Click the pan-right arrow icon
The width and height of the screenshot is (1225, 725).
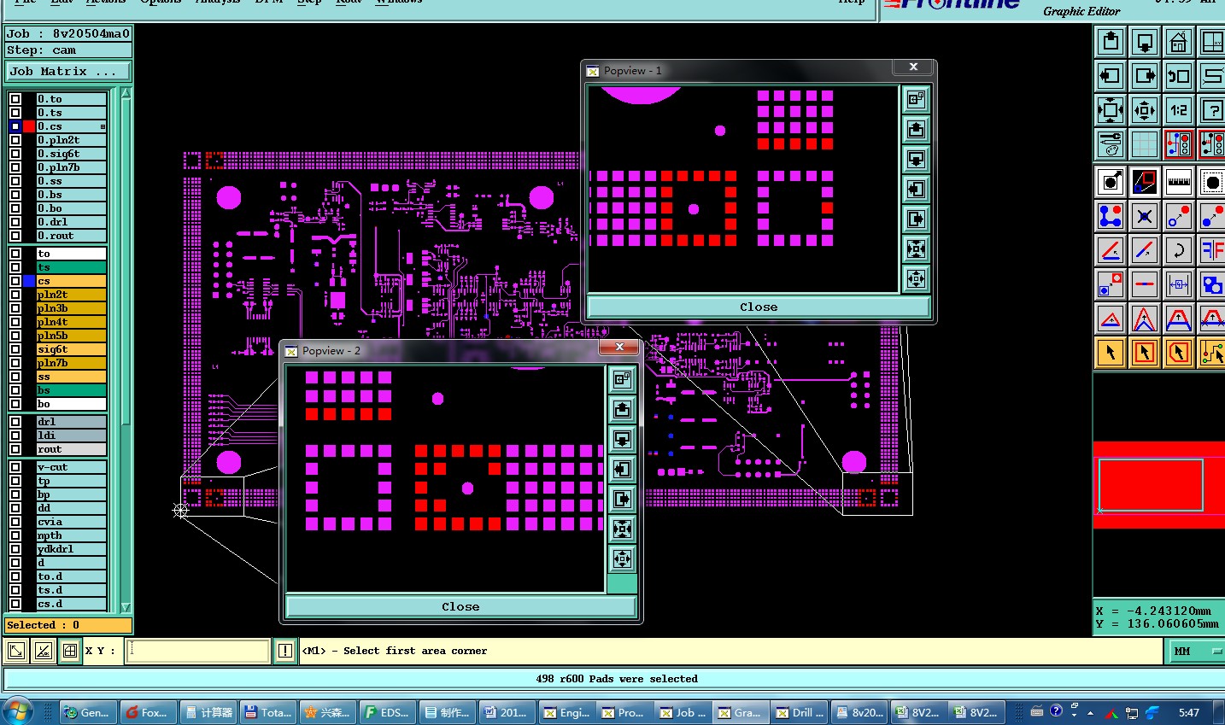[x=1144, y=75]
